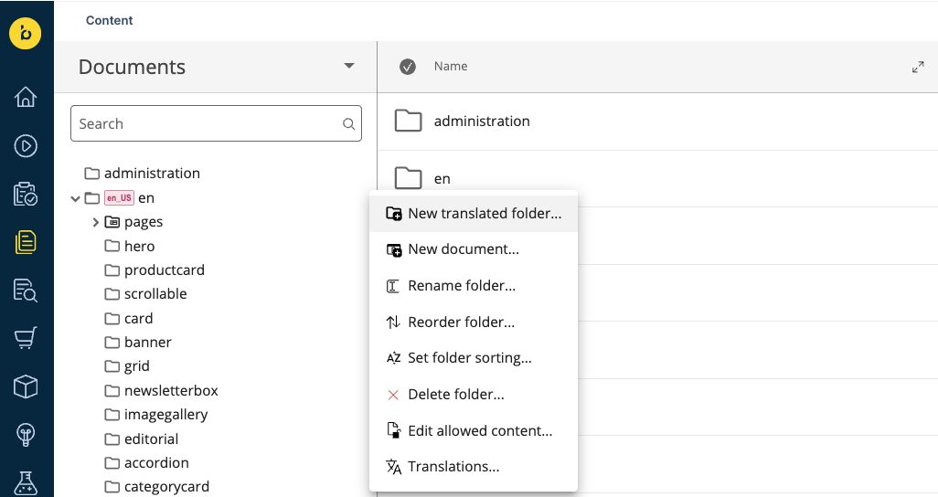Select the en folder in the tree
938x497 pixels.
[x=146, y=198]
